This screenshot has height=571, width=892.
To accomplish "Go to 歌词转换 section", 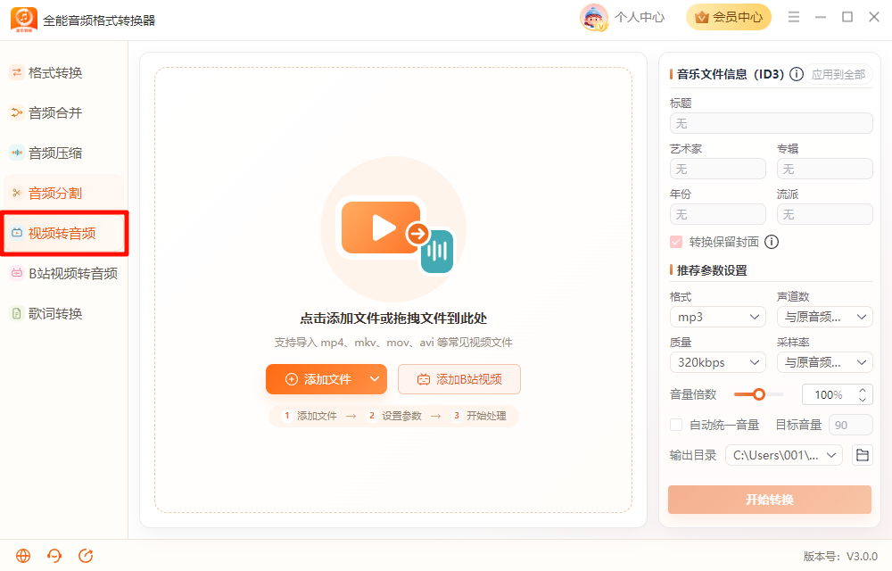I will point(63,313).
